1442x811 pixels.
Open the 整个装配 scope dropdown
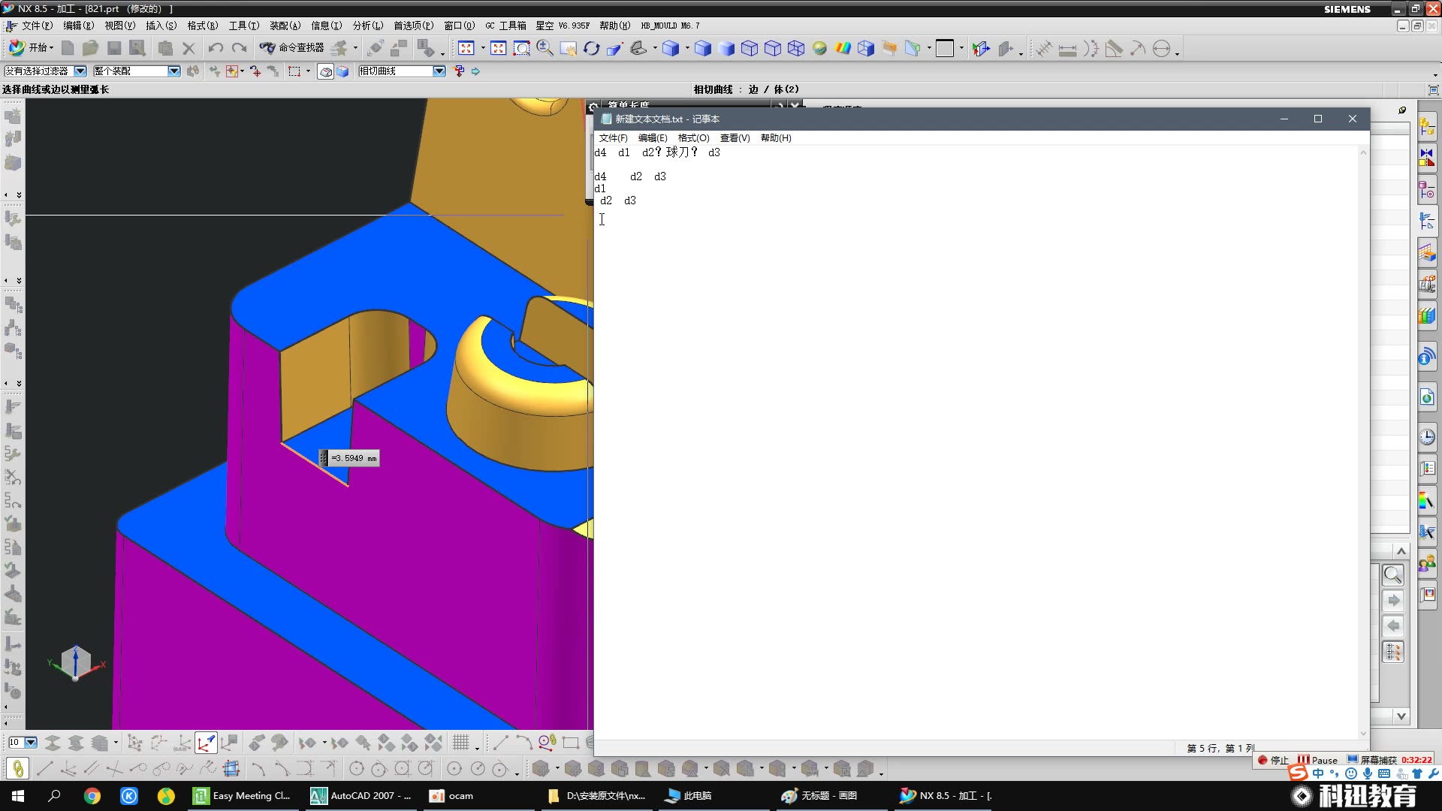(x=173, y=71)
